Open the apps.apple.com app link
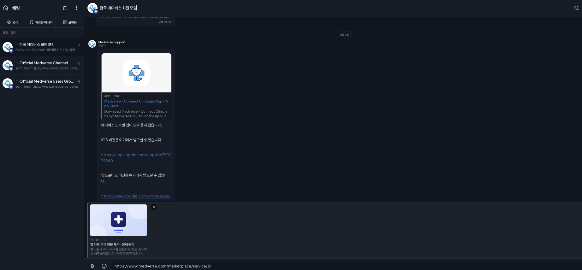This screenshot has width=582, height=270. 136,158
